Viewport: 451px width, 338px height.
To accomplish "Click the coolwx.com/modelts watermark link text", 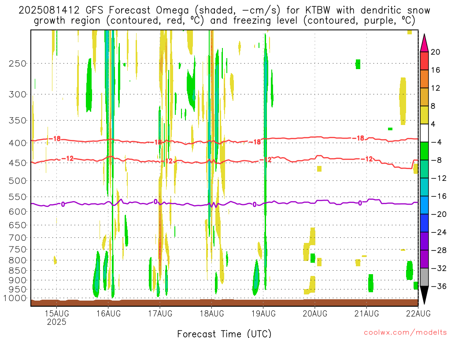I will [406, 333].
